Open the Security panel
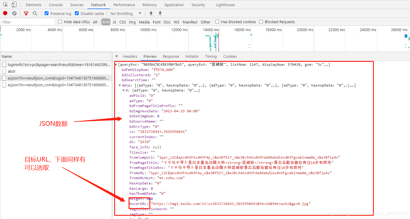Screen dimensions: 410x219 tap(198, 5)
